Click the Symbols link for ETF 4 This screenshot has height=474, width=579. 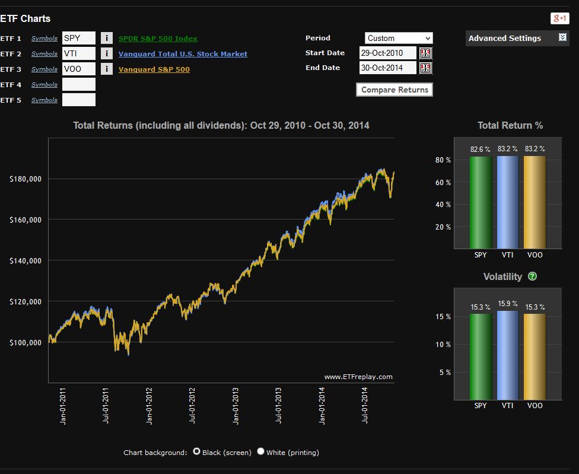coord(44,85)
